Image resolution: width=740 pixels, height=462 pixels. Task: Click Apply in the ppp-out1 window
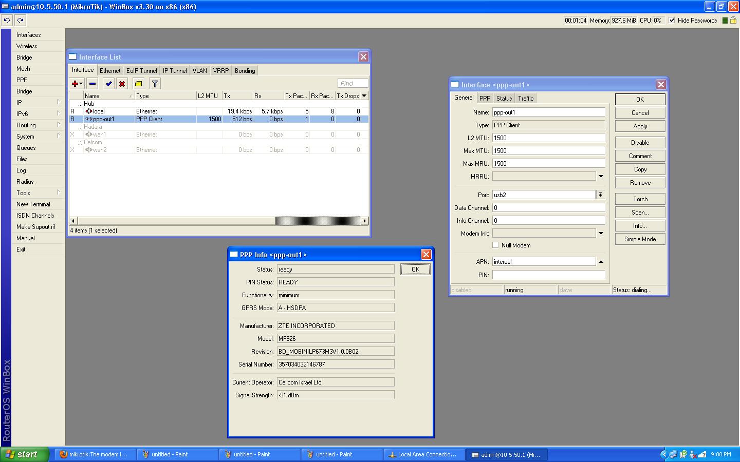(x=640, y=126)
